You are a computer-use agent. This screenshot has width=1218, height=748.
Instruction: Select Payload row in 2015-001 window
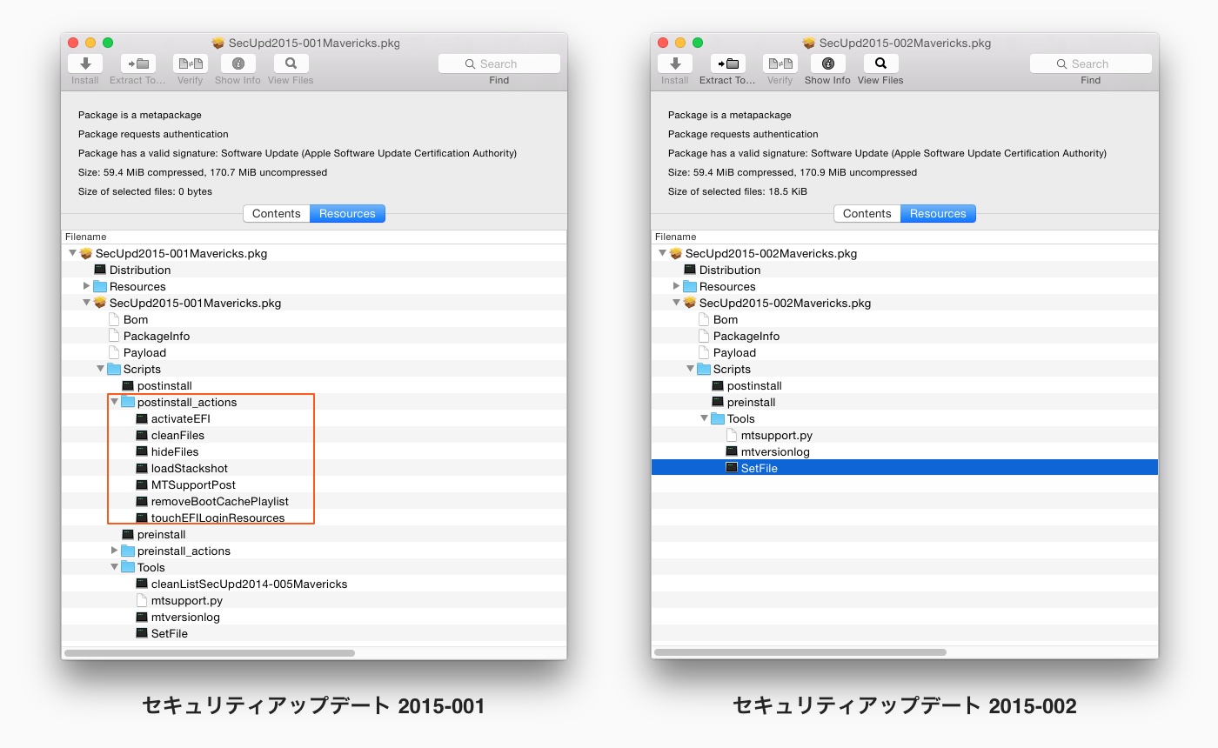coord(314,352)
